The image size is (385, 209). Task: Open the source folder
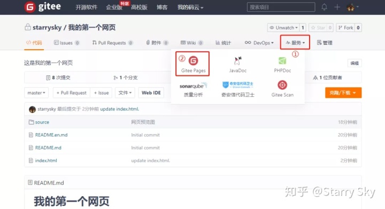click(x=42, y=122)
